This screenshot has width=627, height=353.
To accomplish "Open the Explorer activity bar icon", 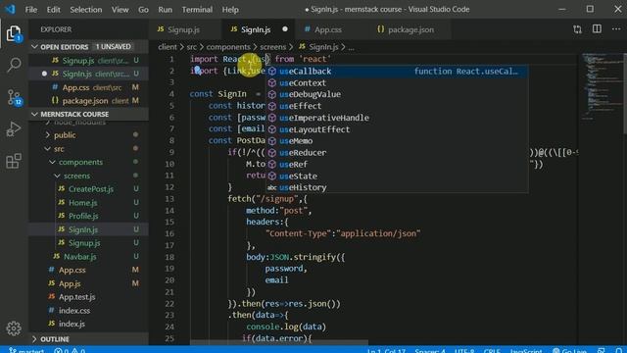I will [x=14, y=33].
